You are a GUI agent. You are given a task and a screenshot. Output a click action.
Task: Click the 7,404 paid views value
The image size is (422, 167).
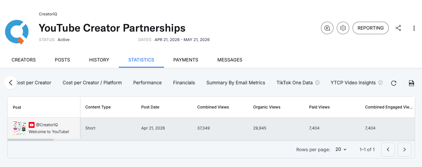coord(314,128)
